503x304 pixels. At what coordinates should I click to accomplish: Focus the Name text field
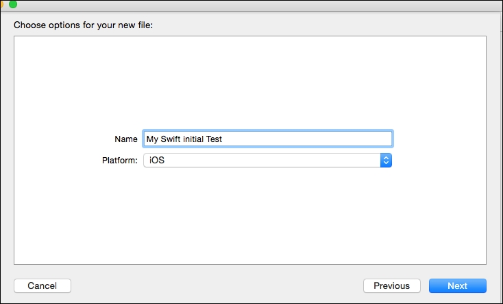[268, 139]
